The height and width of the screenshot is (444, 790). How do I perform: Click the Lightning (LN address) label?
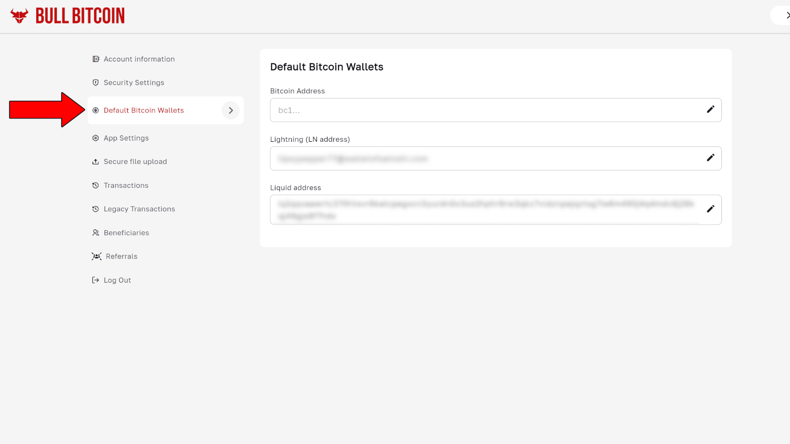coord(310,139)
